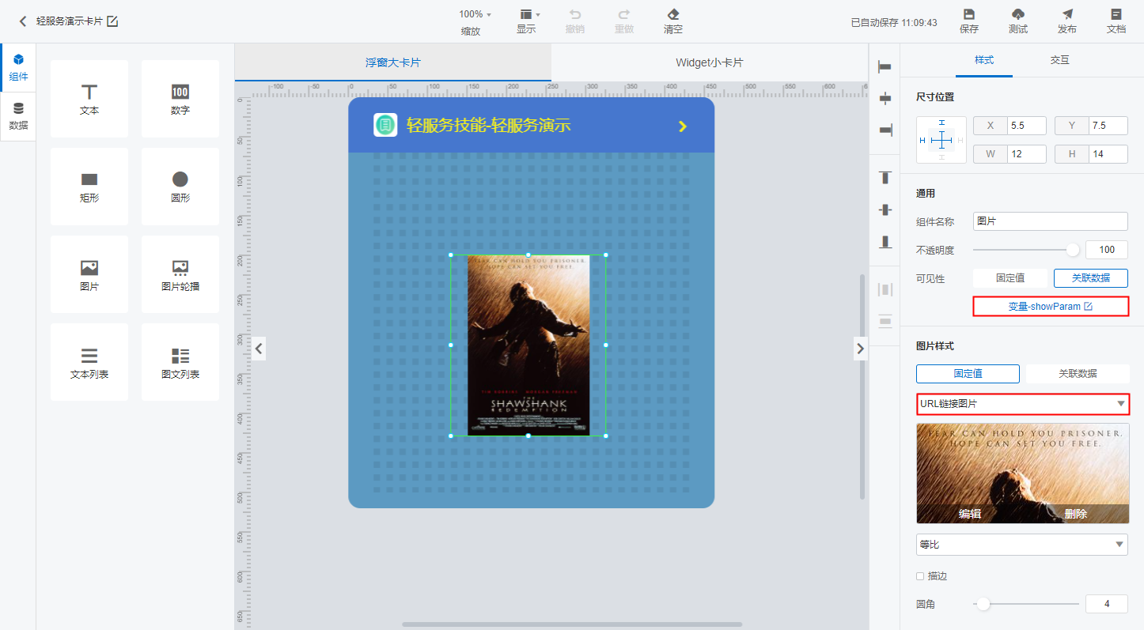This screenshot has height=630, width=1144.
Task: Click the W width input field
Action: point(1027,154)
